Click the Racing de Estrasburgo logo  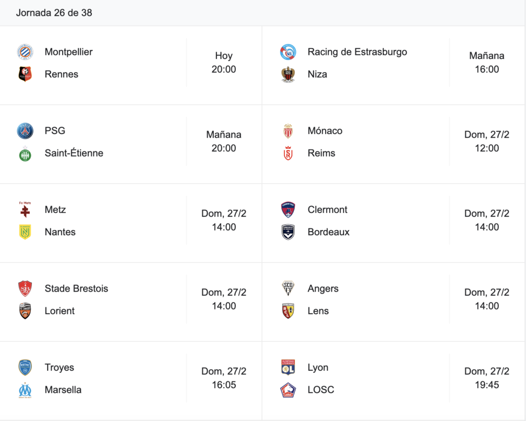[288, 52]
